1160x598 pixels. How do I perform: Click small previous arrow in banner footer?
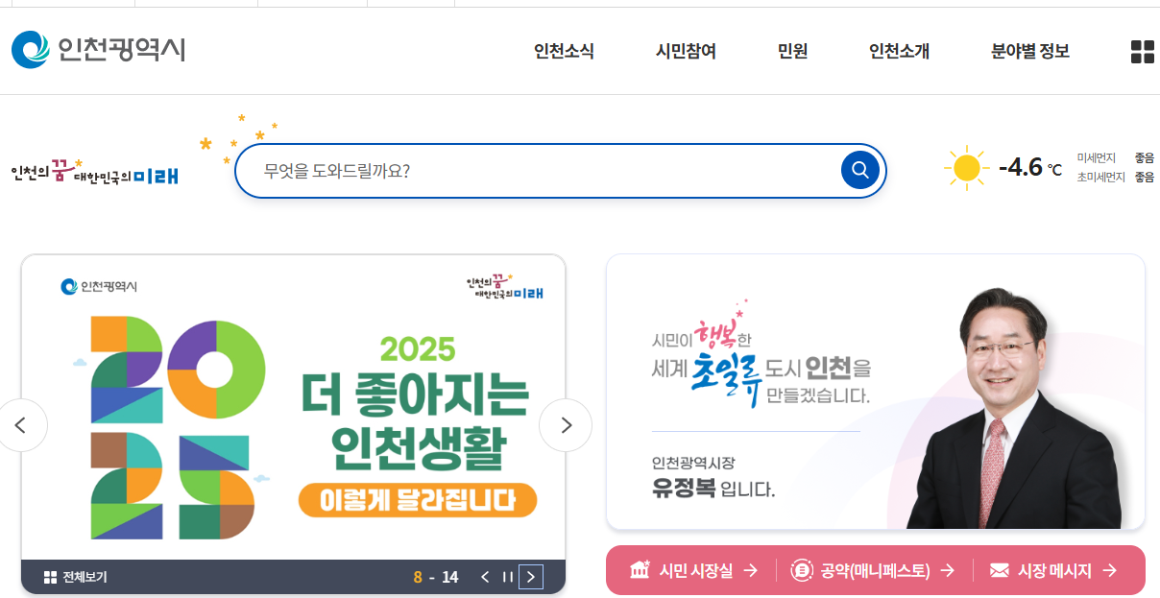(x=485, y=577)
